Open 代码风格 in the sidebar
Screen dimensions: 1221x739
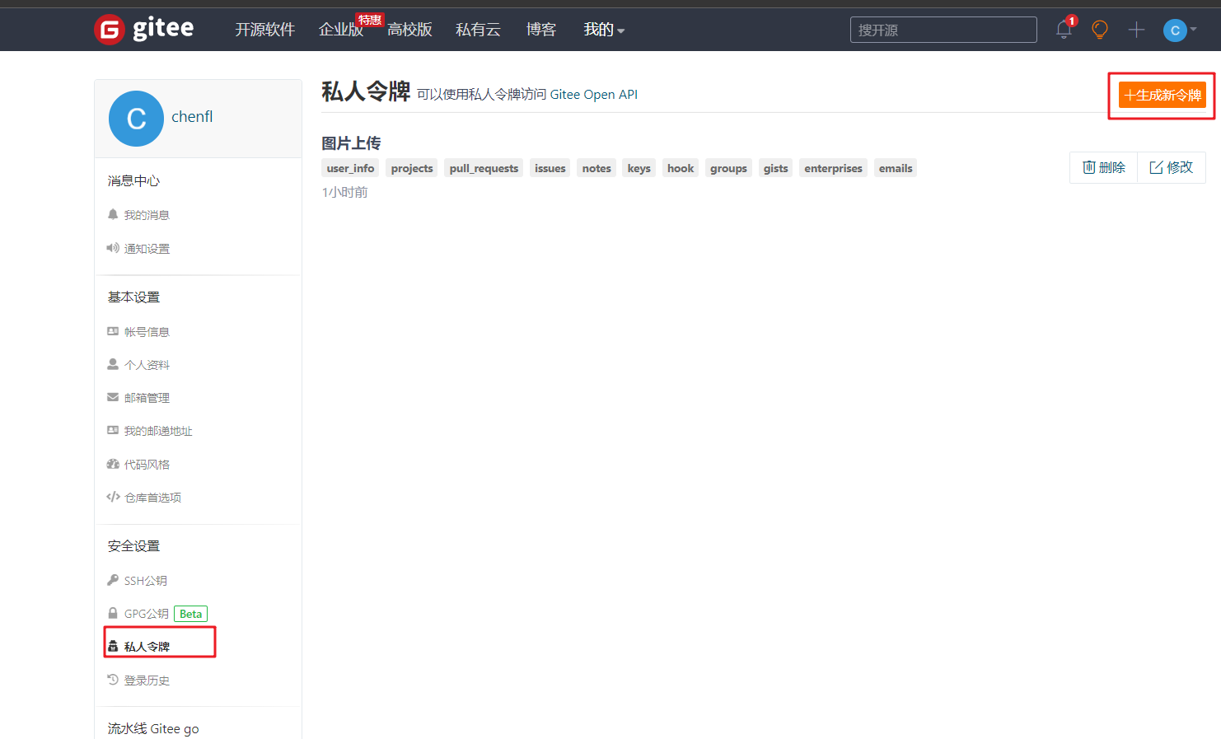[x=147, y=465]
